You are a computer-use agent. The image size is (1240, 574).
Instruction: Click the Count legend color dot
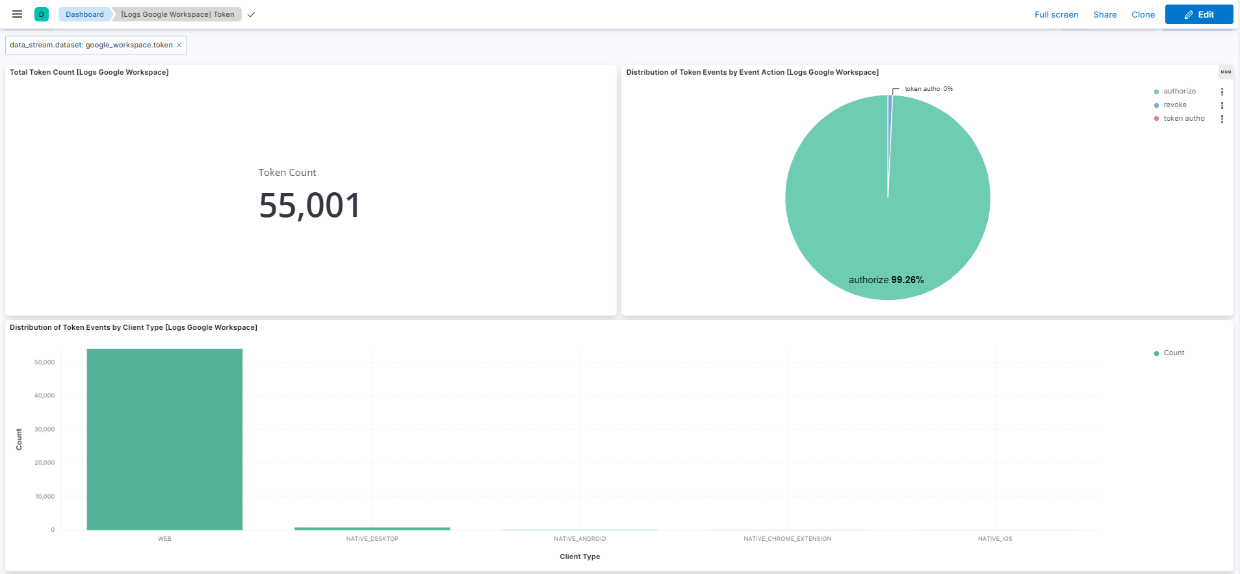1156,353
